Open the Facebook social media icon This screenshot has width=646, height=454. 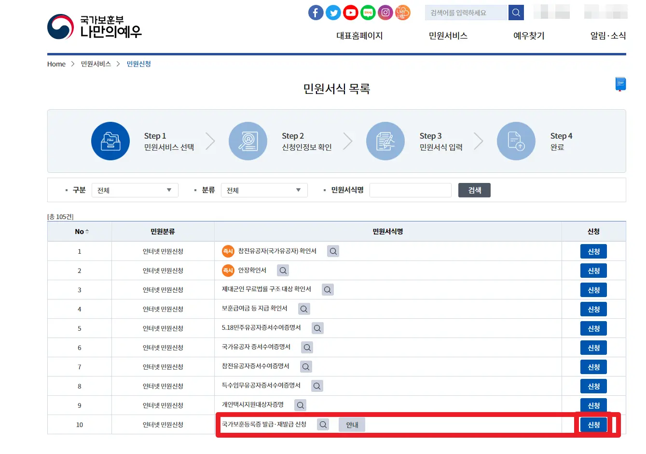(x=316, y=13)
